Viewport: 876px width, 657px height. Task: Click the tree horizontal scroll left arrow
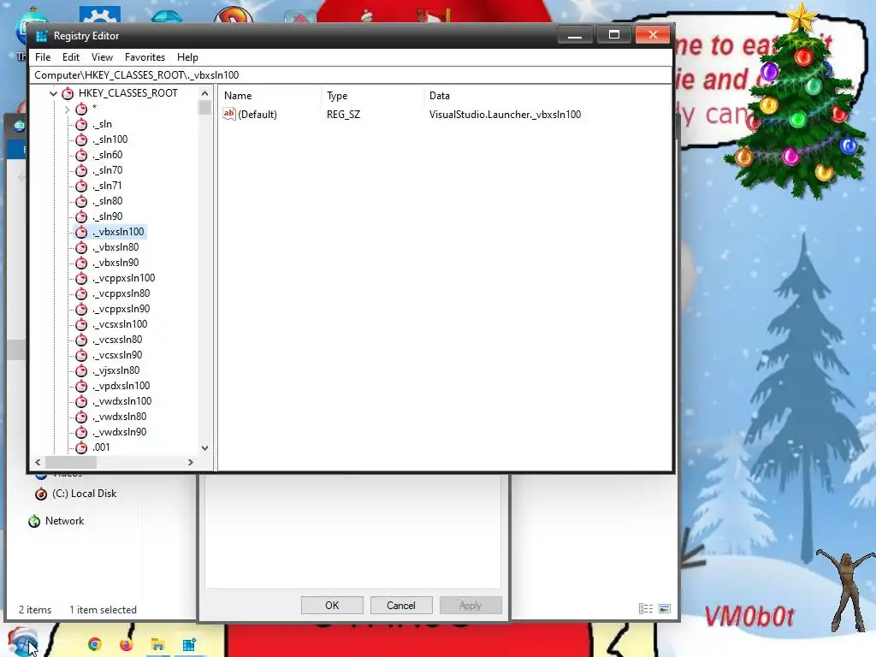pos(38,463)
